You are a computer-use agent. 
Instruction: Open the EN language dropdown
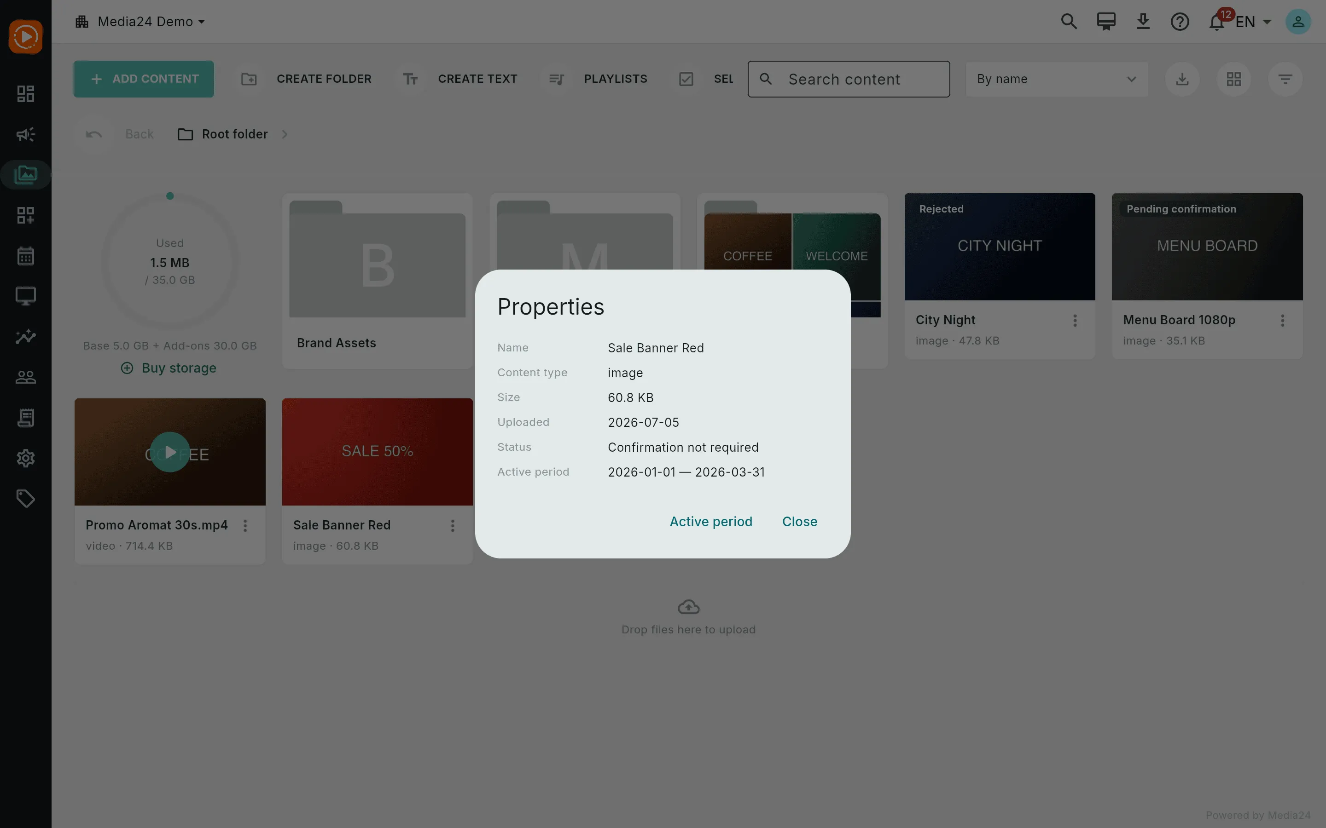(1253, 22)
